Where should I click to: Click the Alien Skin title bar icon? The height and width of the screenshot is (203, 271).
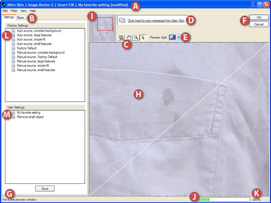pos(3,5)
